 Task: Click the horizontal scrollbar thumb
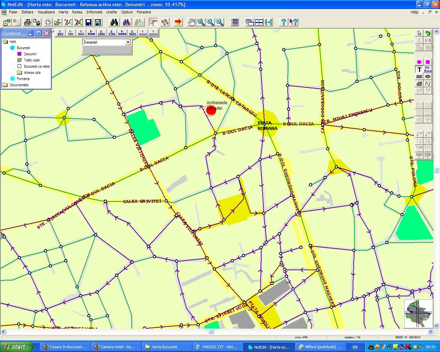(x=211, y=332)
